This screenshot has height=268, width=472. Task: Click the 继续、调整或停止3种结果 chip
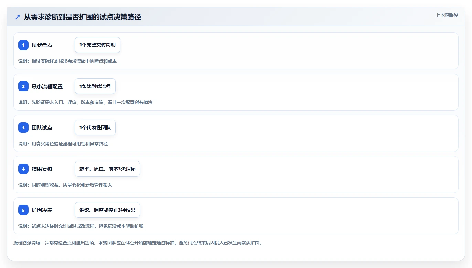(107, 210)
